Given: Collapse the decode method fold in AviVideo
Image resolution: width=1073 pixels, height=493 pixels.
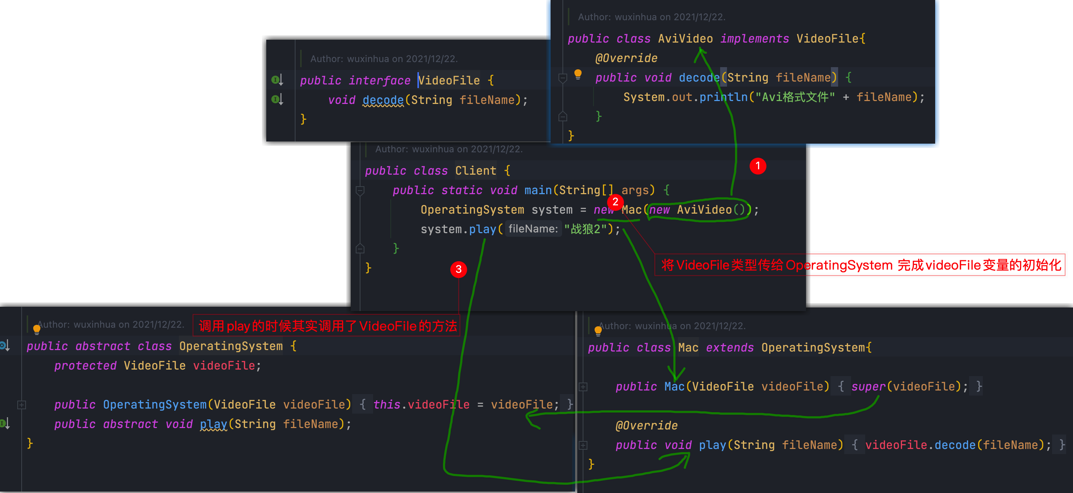Looking at the screenshot, I should coord(562,78).
